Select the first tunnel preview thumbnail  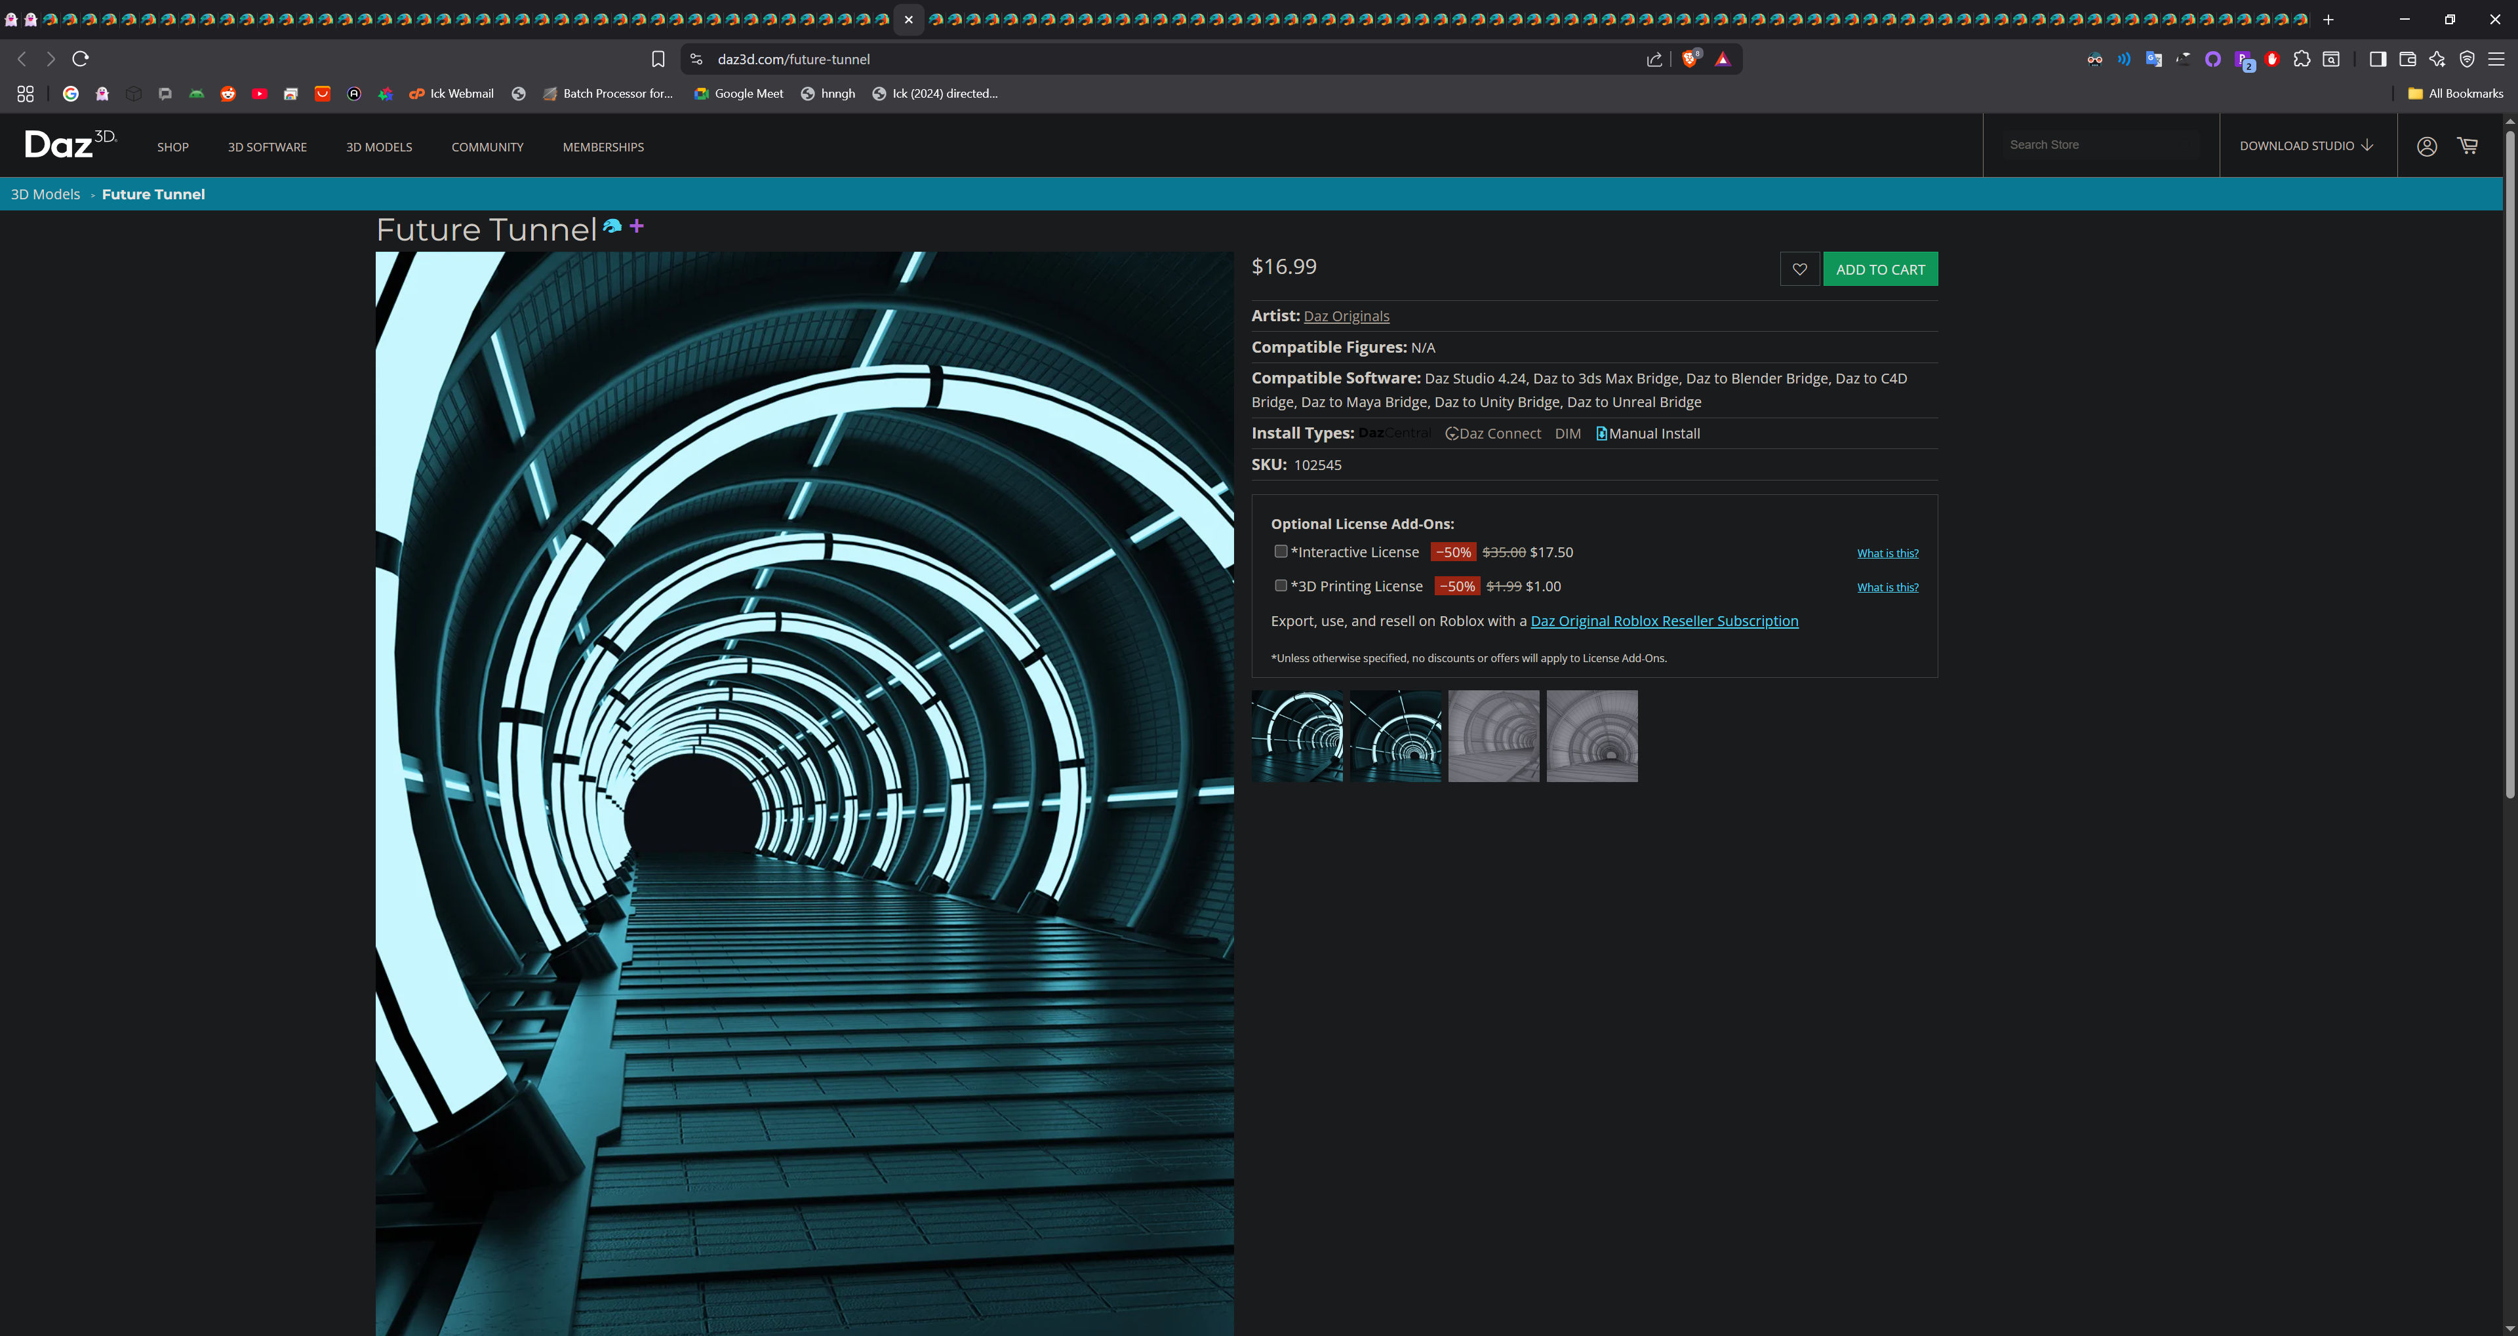(x=1297, y=736)
